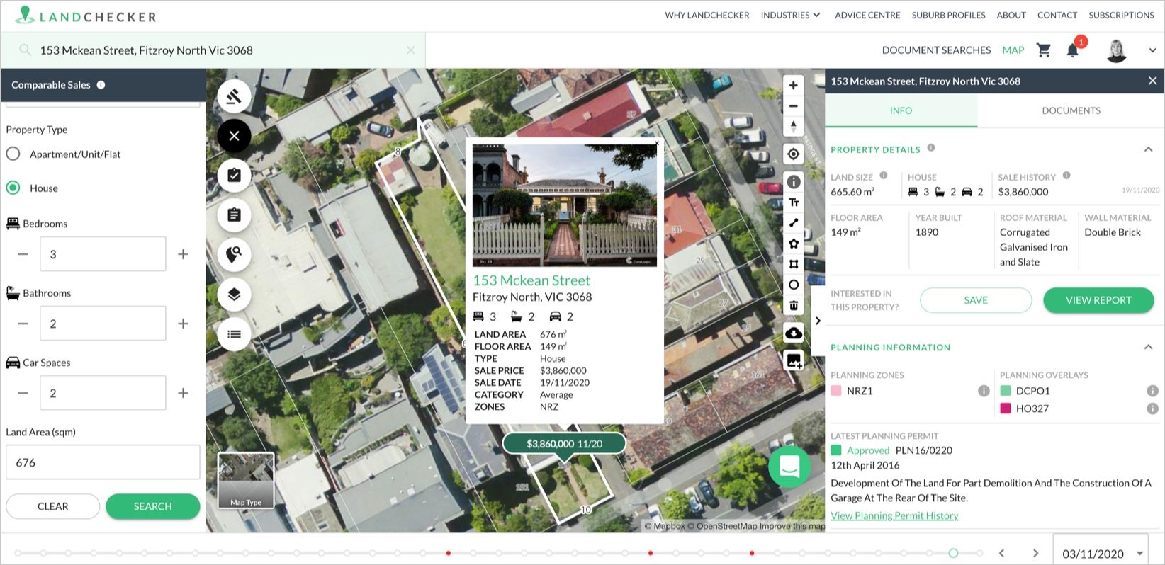This screenshot has height=565, width=1165.
Task: Open the Industries dropdown menu
Action: [790, 15]
